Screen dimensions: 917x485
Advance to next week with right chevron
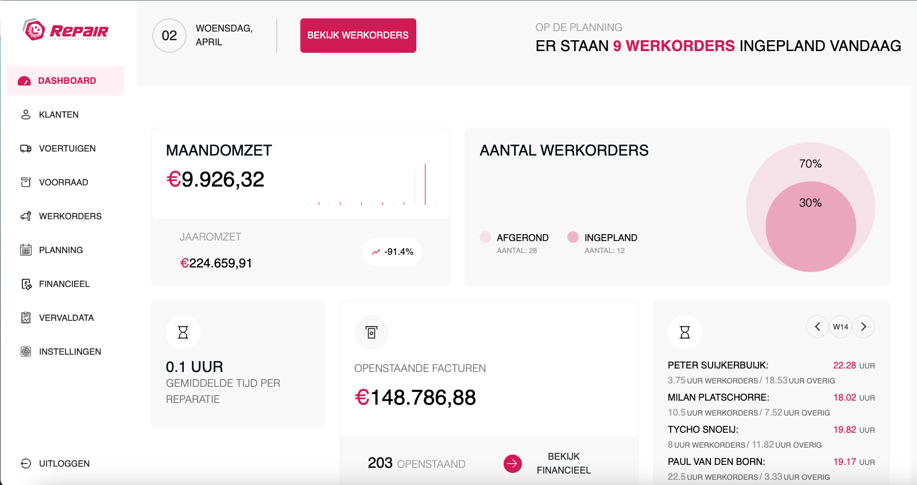[x=864, y=327]
